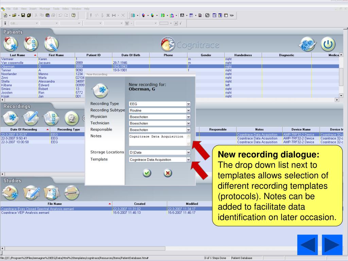Click the save floppy disk toolbar icon

(x=23, y=15)
